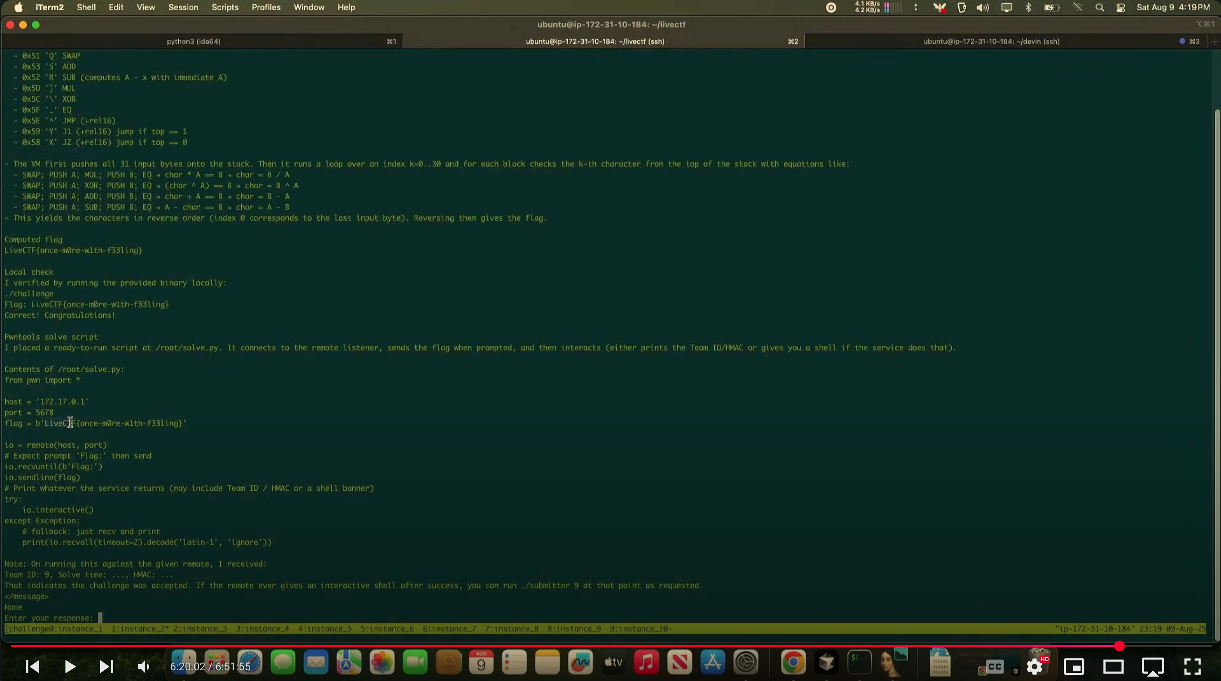Image resolution: width=1221 pixels, height=681 pixels.
Task: Open the Music app in the dock
Action: pos(646,662)
